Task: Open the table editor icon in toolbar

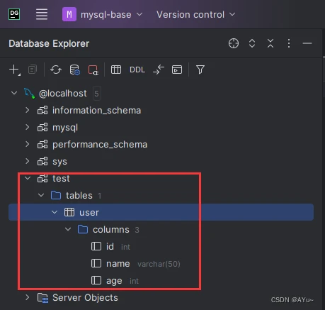Action: click(x=116, y=70)
